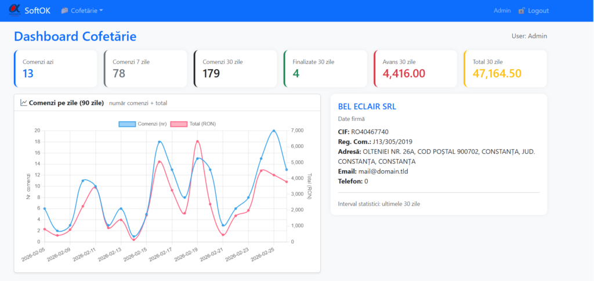594x281 pixels.
Task: Open the Avans 30 zile card
Action: (415, 69)
